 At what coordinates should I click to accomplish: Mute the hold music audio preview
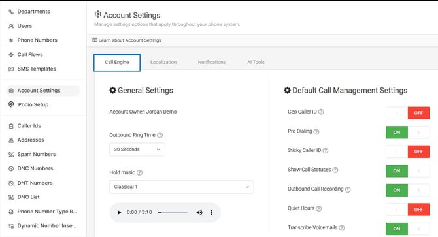pyautogui.click(x=199, y=212)
